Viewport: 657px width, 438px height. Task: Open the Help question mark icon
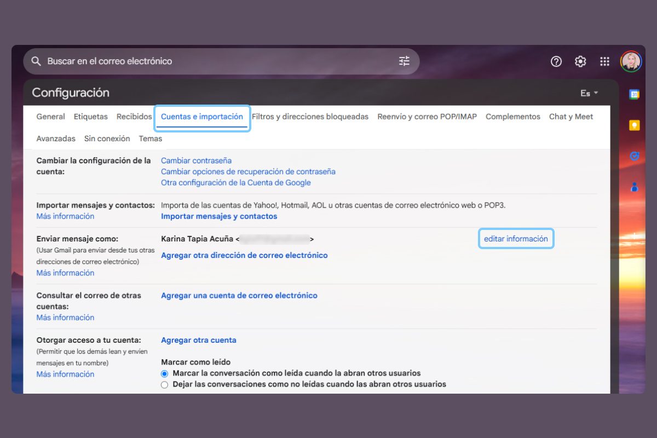(x=556, y=61)
